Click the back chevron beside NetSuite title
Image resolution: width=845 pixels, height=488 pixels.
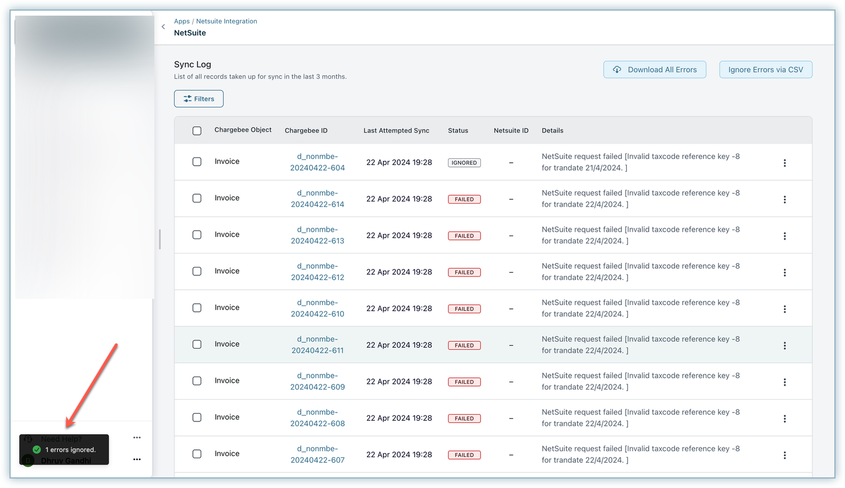pos(163,27)
